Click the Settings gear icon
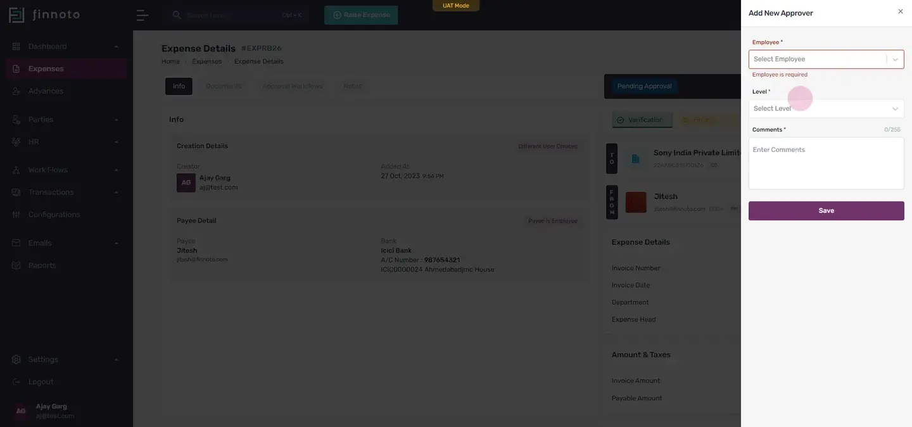This screenshot has width=912, height=427. 16,360
